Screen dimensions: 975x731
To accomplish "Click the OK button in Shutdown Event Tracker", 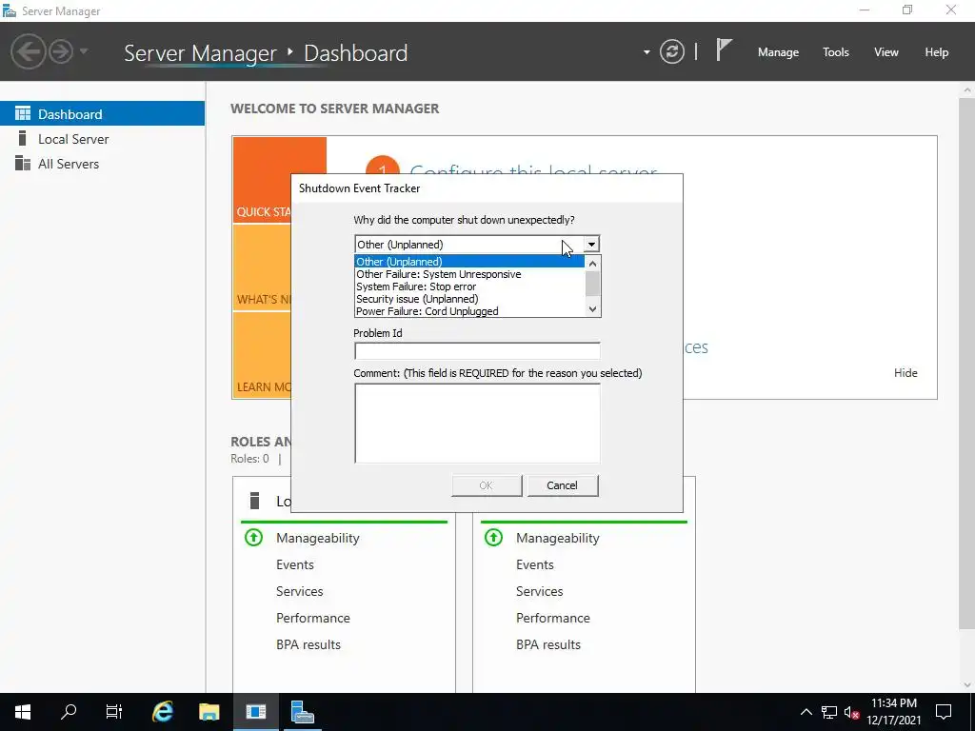I will [487, 485].
